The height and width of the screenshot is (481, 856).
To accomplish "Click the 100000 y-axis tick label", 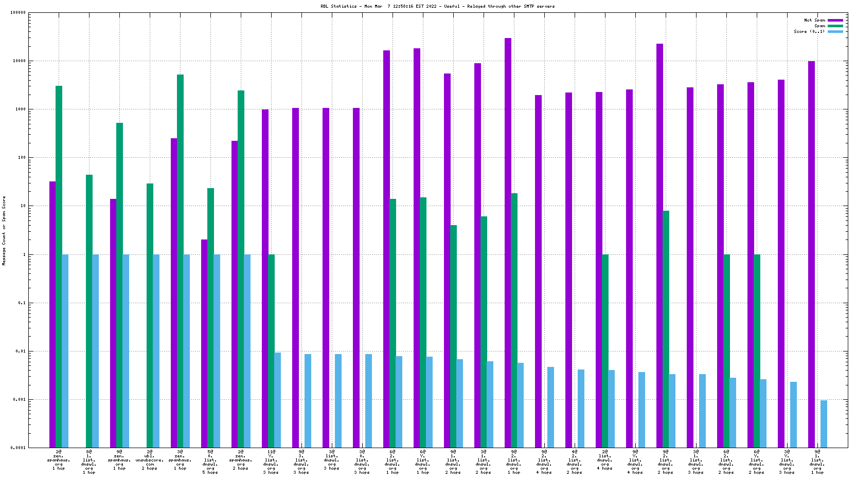I will [x=18, y=12].
